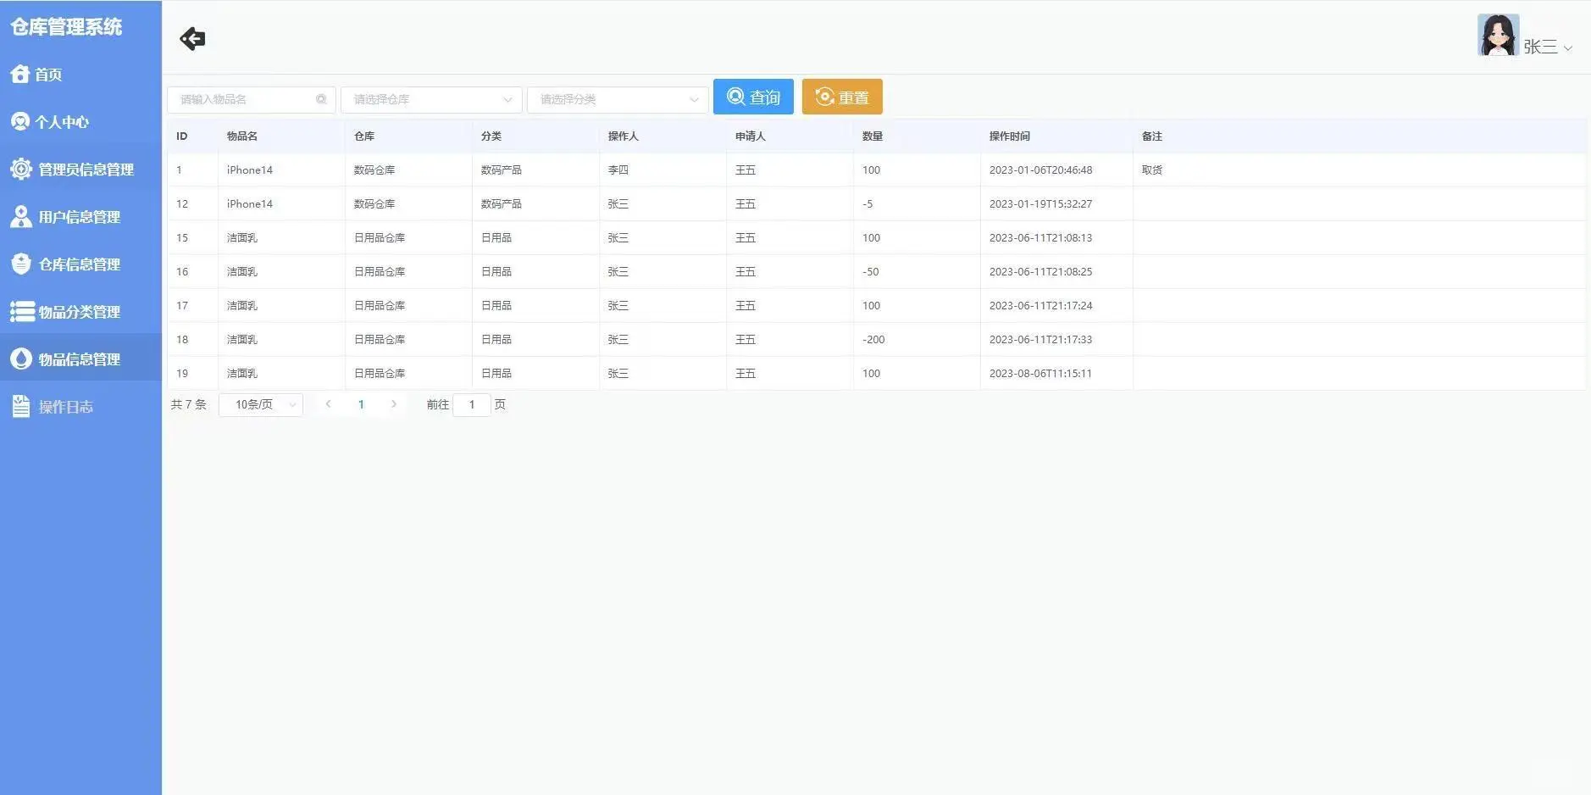Open the 请选择仓库 warehouse dropdown
The image size is (1591, 795).
[x=430, y=99]
